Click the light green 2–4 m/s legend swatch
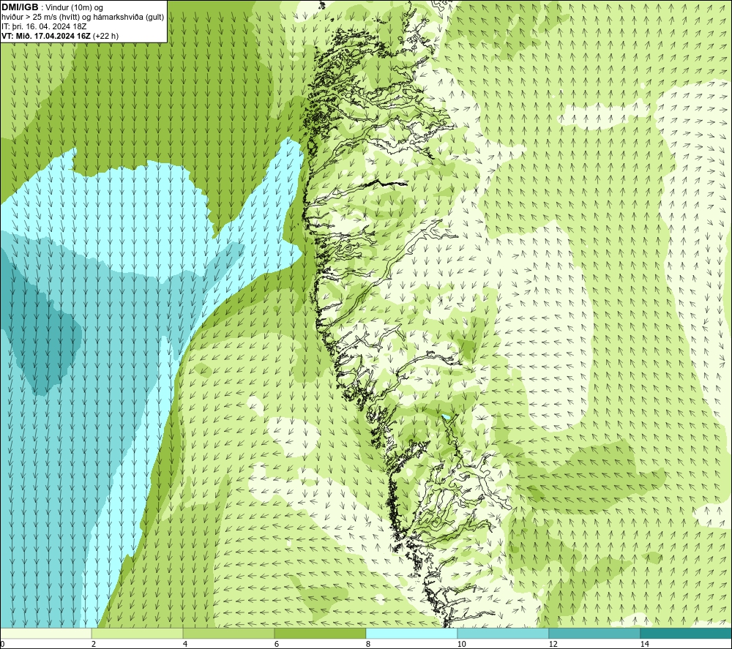732x649 pixels. click(138, 633)
